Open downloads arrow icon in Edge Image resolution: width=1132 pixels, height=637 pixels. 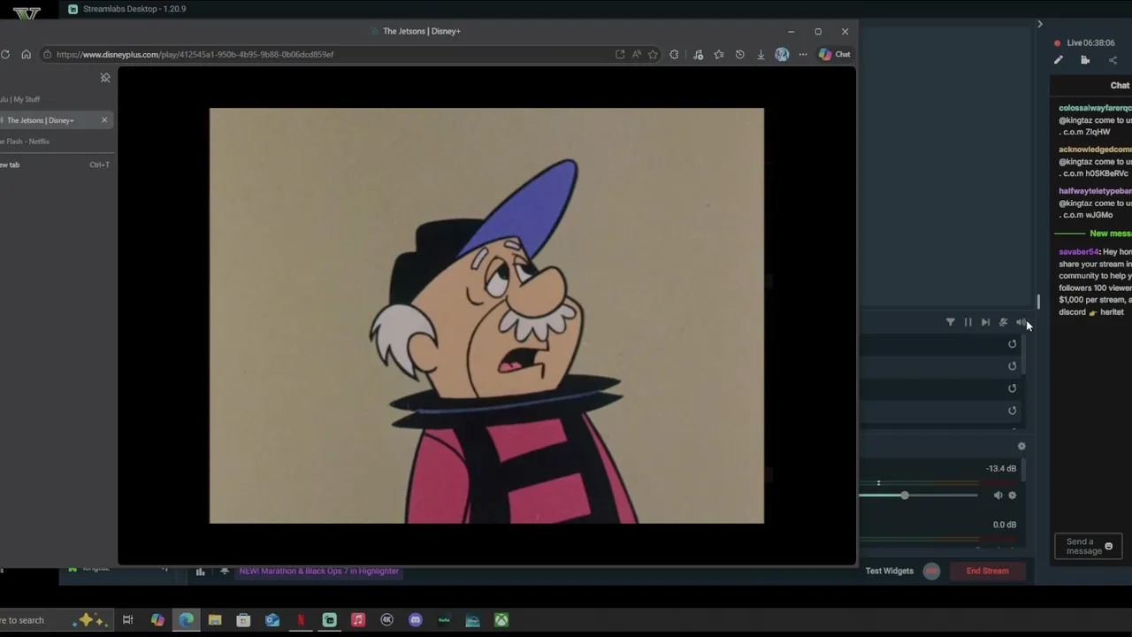point(761,54)
